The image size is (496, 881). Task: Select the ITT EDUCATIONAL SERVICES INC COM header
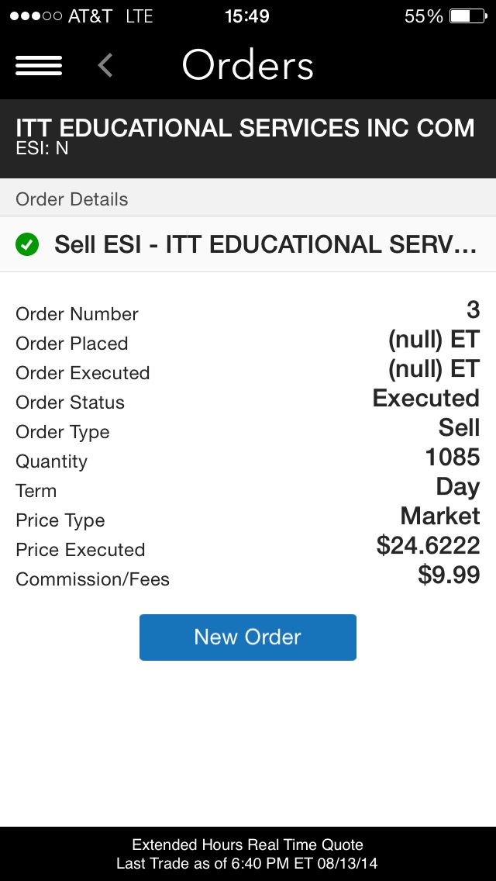coord(245,128)
